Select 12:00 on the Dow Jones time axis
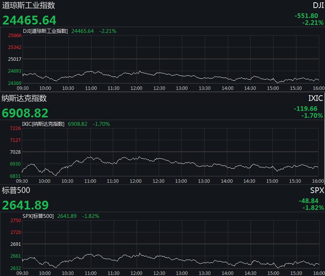The height and width of the screenshot is (276, 325). (x=136, y=88)
